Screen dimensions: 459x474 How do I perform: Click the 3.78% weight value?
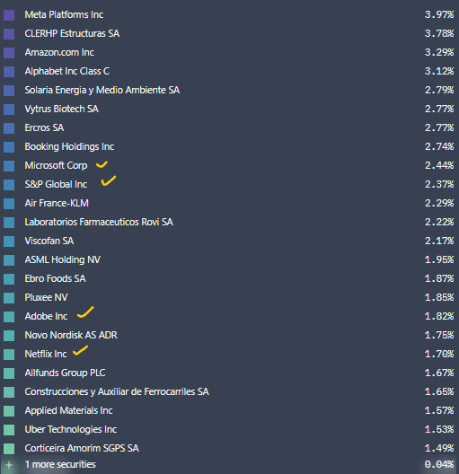[x=439, y=33]
